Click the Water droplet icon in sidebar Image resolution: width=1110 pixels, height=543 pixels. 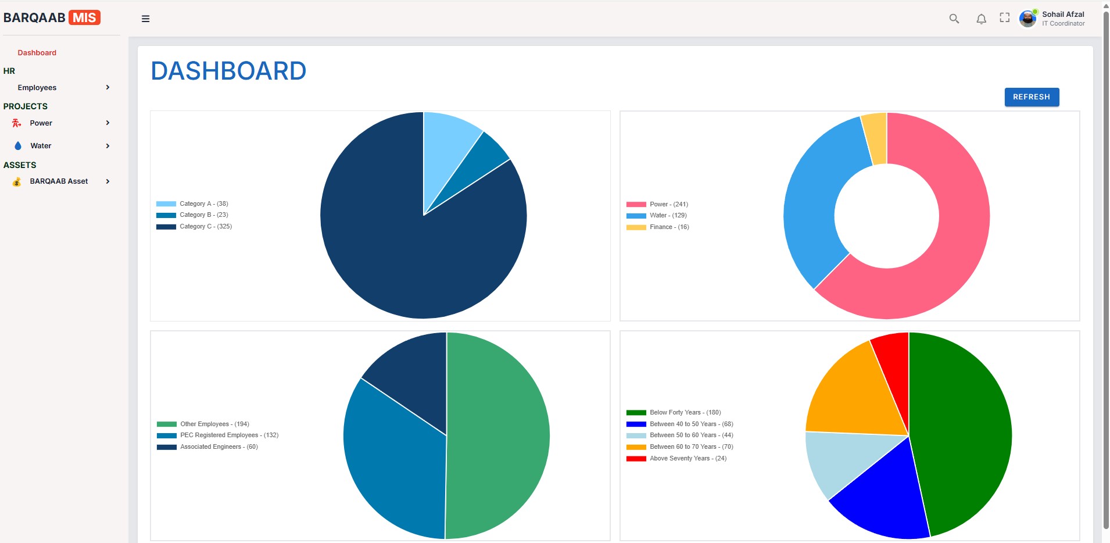[x=17, y=146]
